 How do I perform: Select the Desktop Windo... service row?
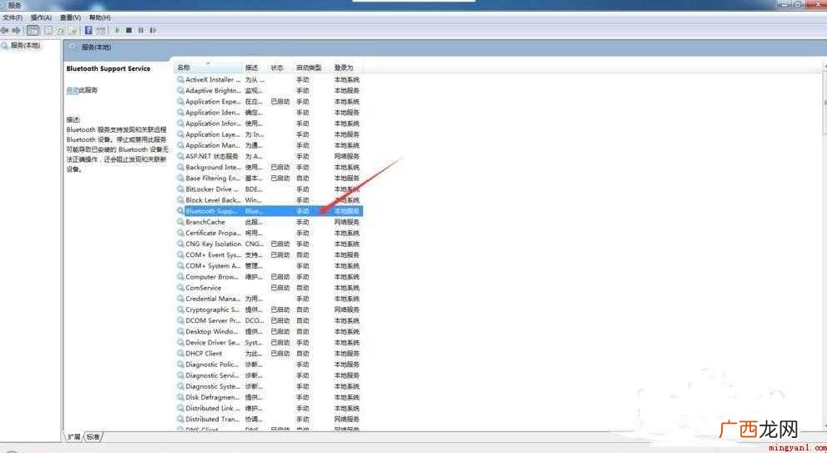269,332
